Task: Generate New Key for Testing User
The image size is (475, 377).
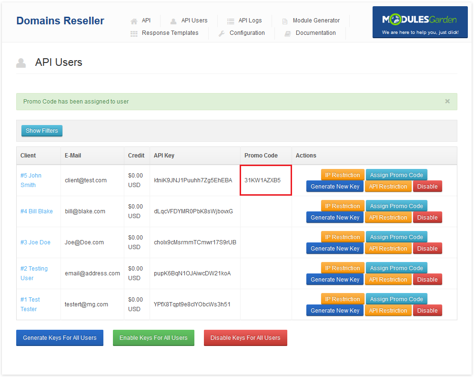Action: click(335, 279)
